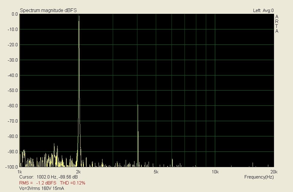
Task: Click the -10.0 axis label
Action: (13, 29)
